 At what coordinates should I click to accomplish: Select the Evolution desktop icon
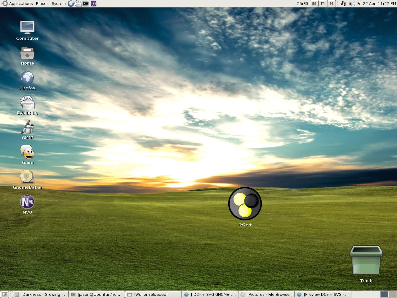[x=27, y=106]
